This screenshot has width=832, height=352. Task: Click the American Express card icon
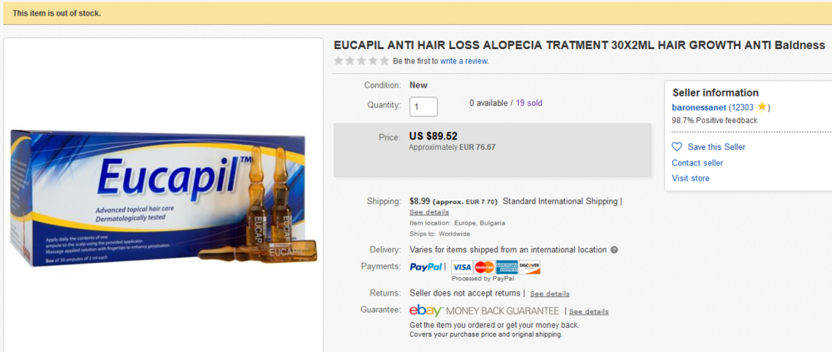click(x=507, y=267)
